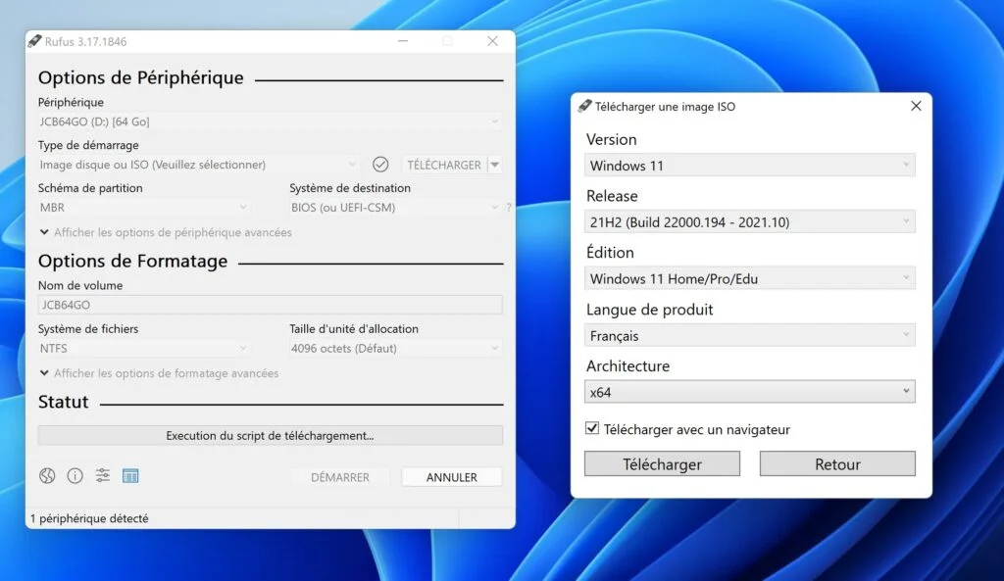Click the Release label in ISO dialog
Image resolution: width=1004 pixels, height=581 pixels.
612,196
